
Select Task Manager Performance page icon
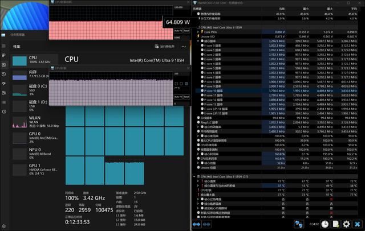pos(4,65)
